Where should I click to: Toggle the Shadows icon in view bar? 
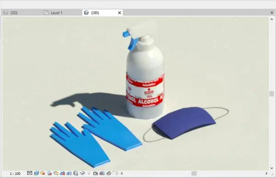[x=50, y=173]
